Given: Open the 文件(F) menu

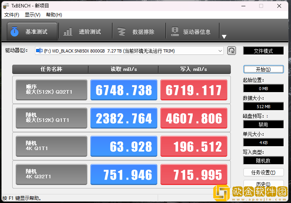Looking at the screenshot, I should [x=12, y=15].
